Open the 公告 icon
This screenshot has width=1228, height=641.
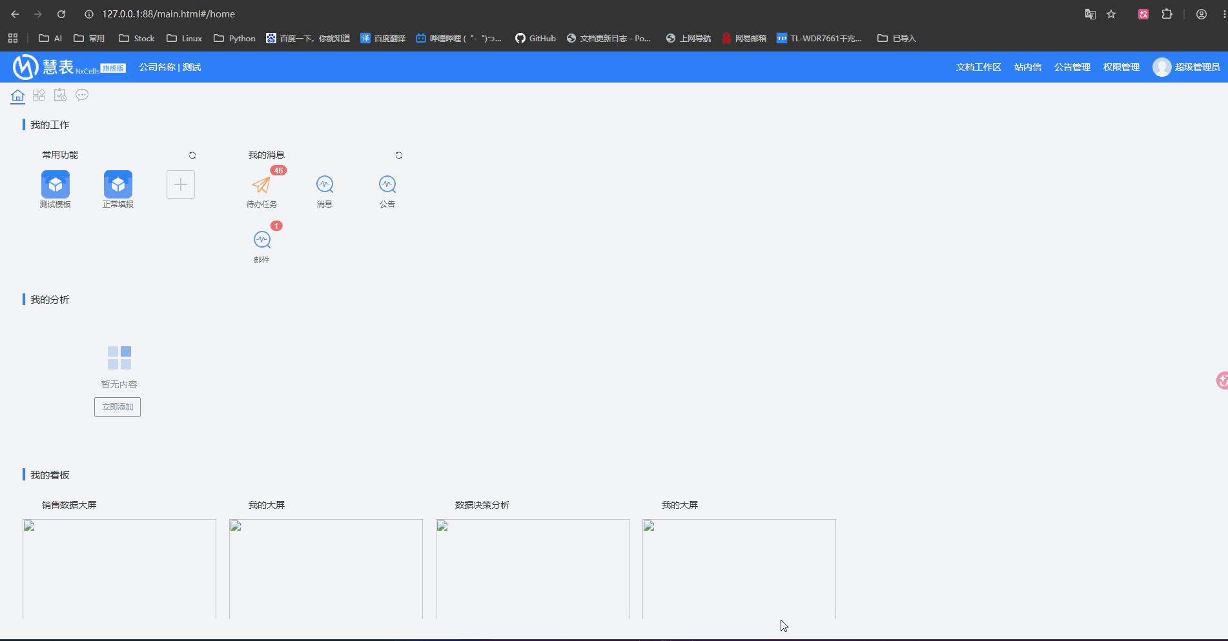[387, 184]
